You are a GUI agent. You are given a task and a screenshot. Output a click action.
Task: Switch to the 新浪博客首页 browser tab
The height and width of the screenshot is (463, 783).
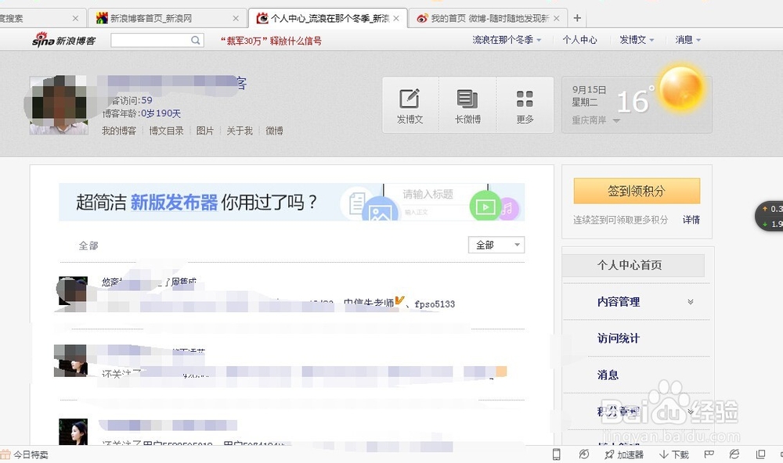[166, 19]
